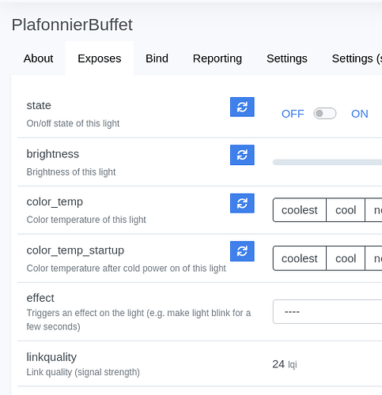
Task: Set color_temp_startup to cool
Action: [x=346, y=258]
